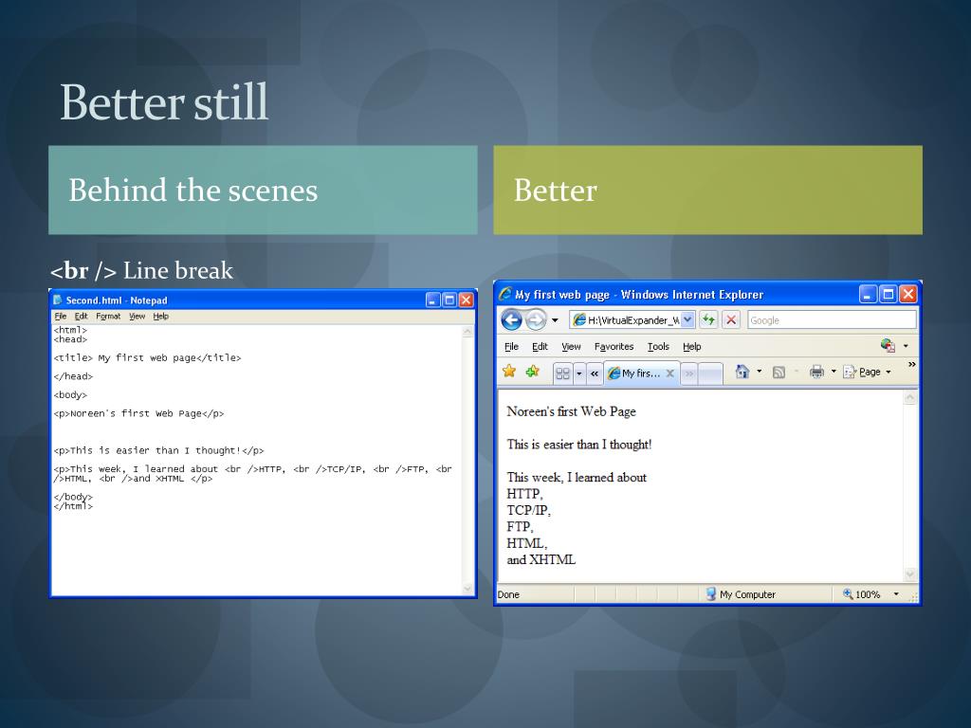Open Help menu in Notepad

click(161, 316)
